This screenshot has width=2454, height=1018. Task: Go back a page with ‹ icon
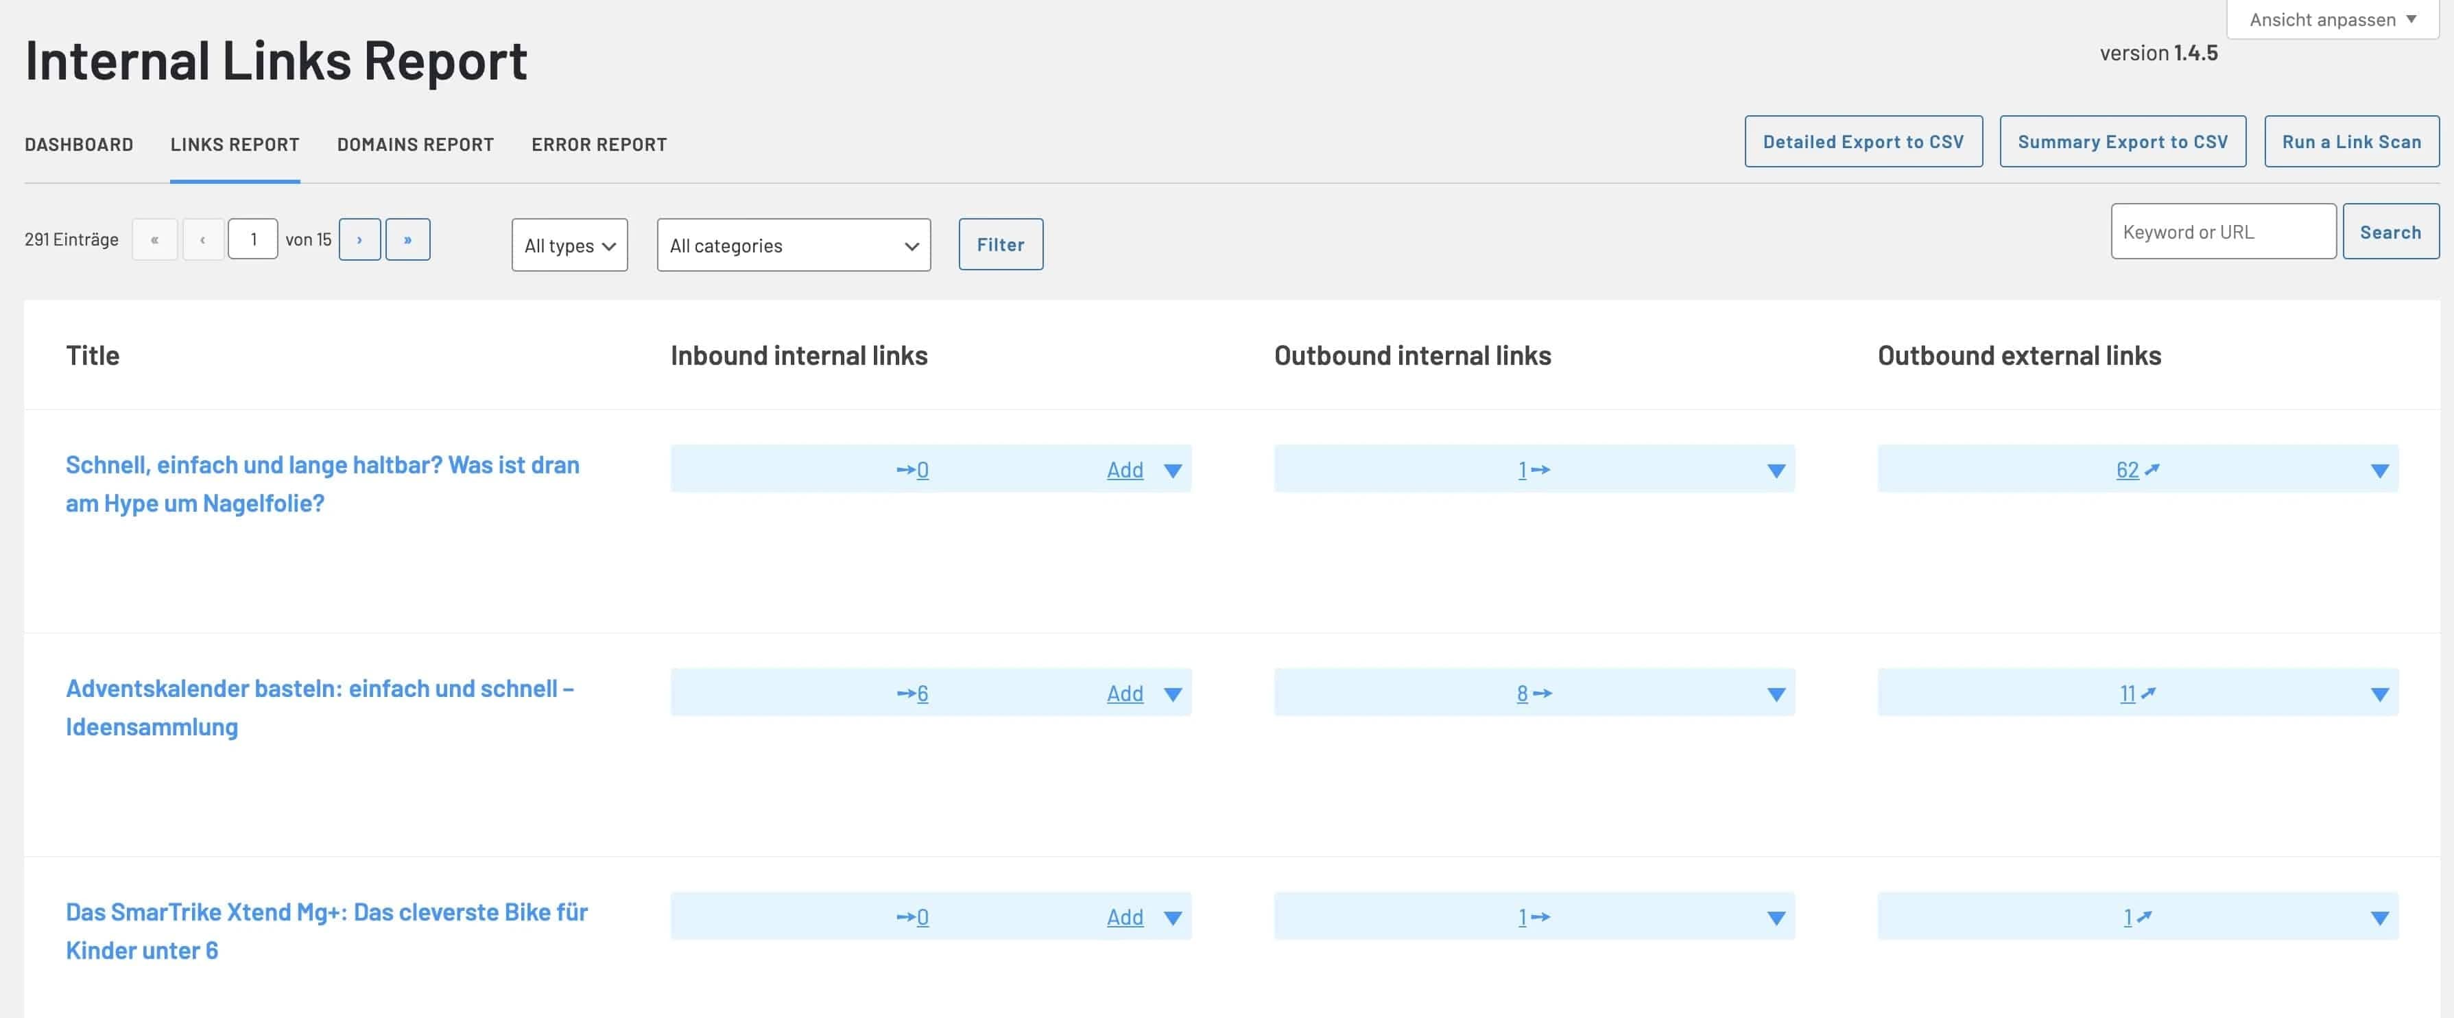203,239
